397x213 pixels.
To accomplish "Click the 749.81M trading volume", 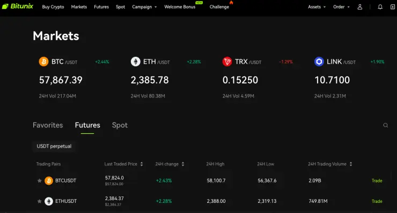I will pyautogui.click(x=318, y=201).
